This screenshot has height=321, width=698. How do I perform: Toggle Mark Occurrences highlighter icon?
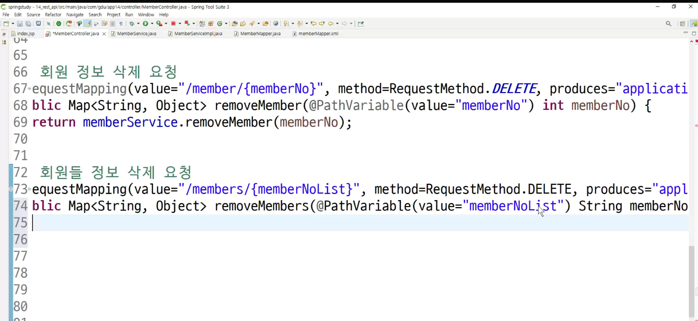[x=88, y=23]
